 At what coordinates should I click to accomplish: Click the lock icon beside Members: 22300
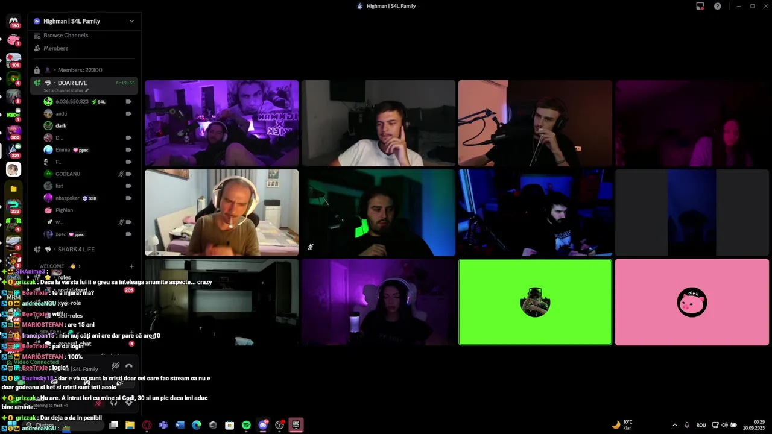click(x=37, y=70)
